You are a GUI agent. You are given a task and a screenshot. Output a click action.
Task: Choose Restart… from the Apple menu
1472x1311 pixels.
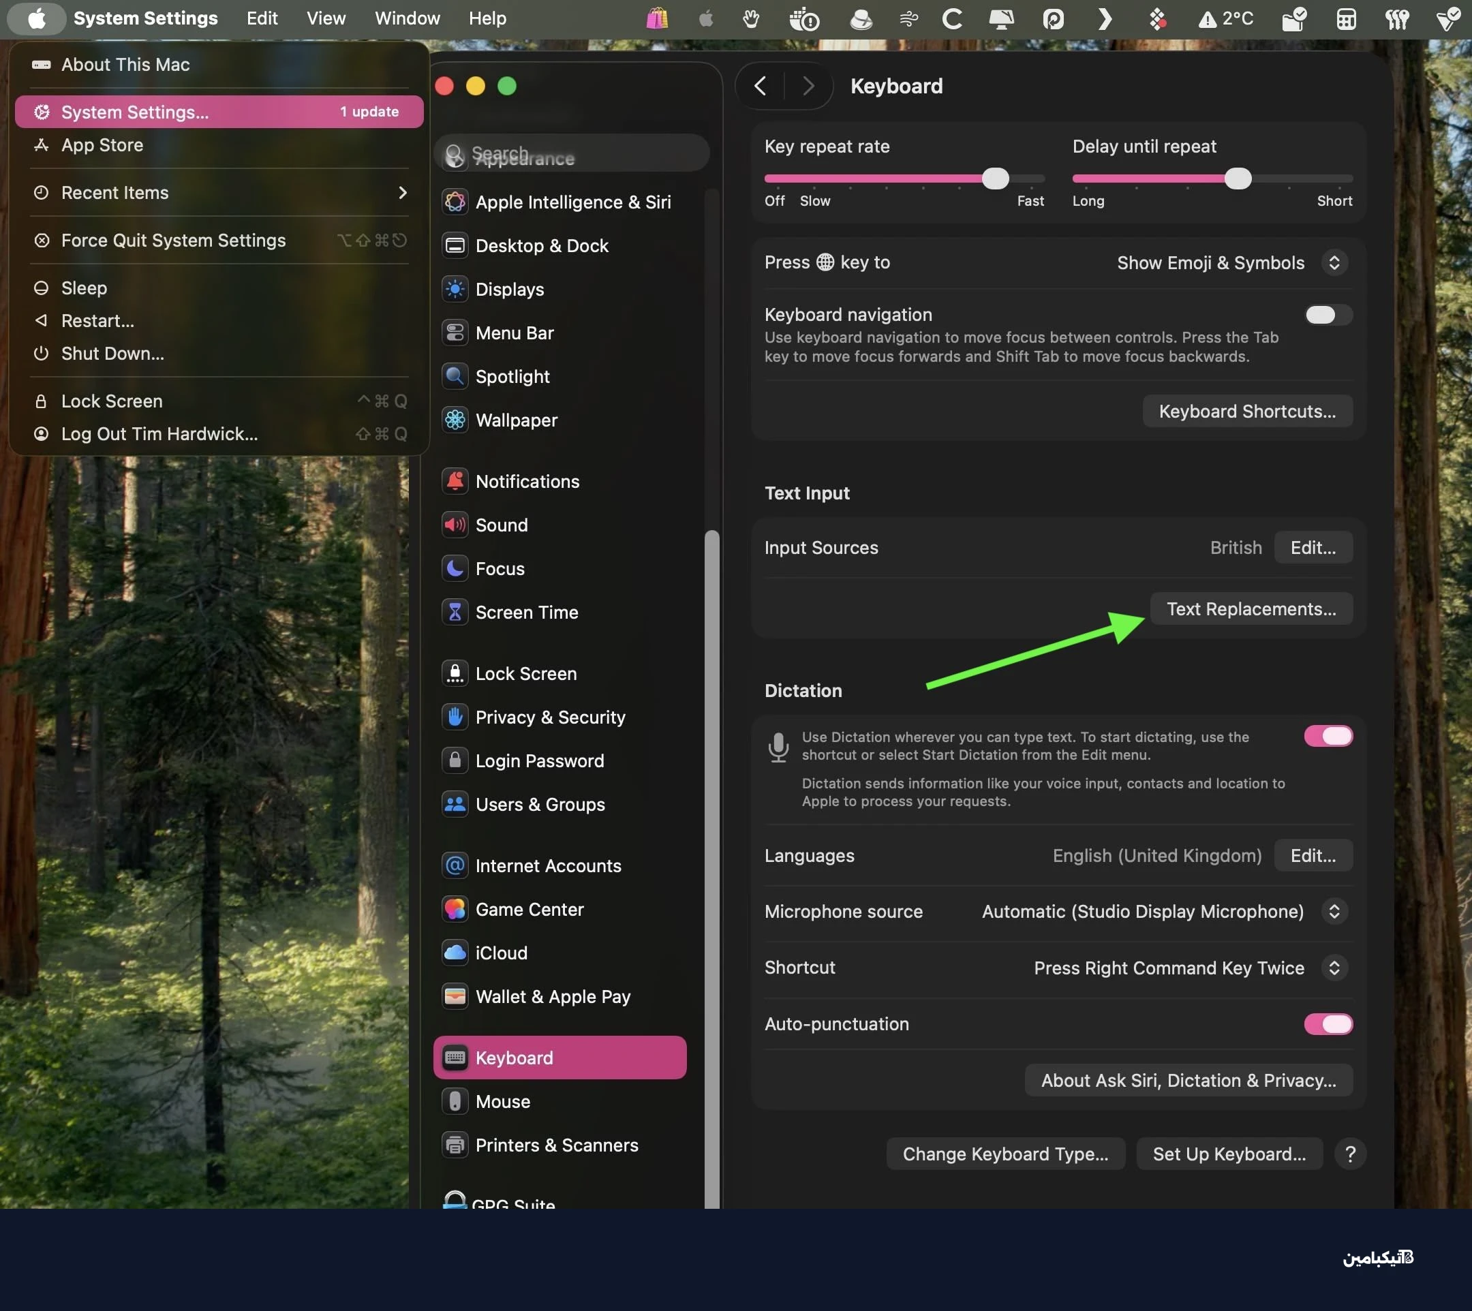(97, 320)
